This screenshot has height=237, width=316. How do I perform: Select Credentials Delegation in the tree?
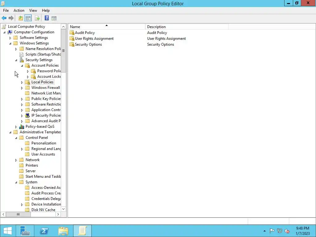[x=46, y=199]
